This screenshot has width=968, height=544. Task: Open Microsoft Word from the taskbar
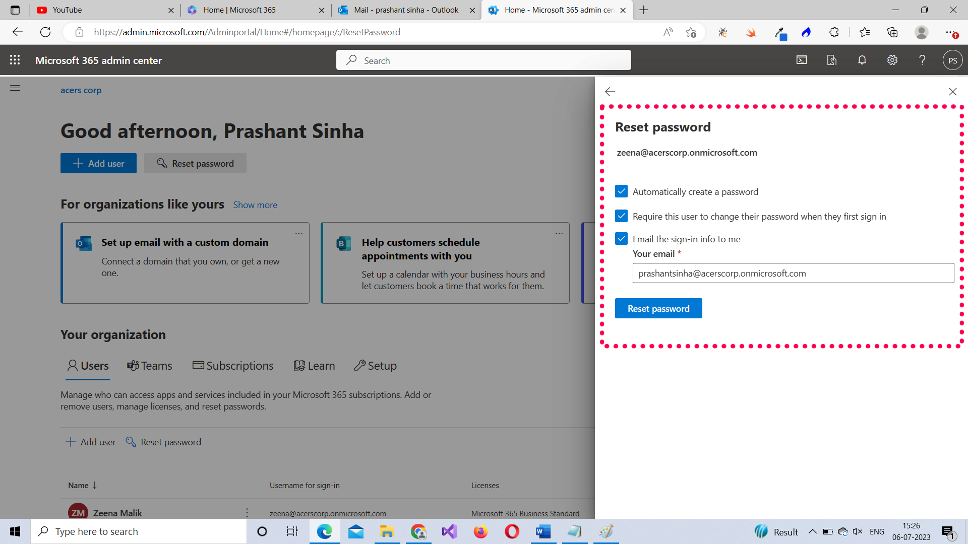543,531
